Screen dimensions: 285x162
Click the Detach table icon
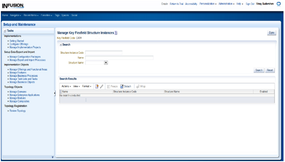pos(122,86)
